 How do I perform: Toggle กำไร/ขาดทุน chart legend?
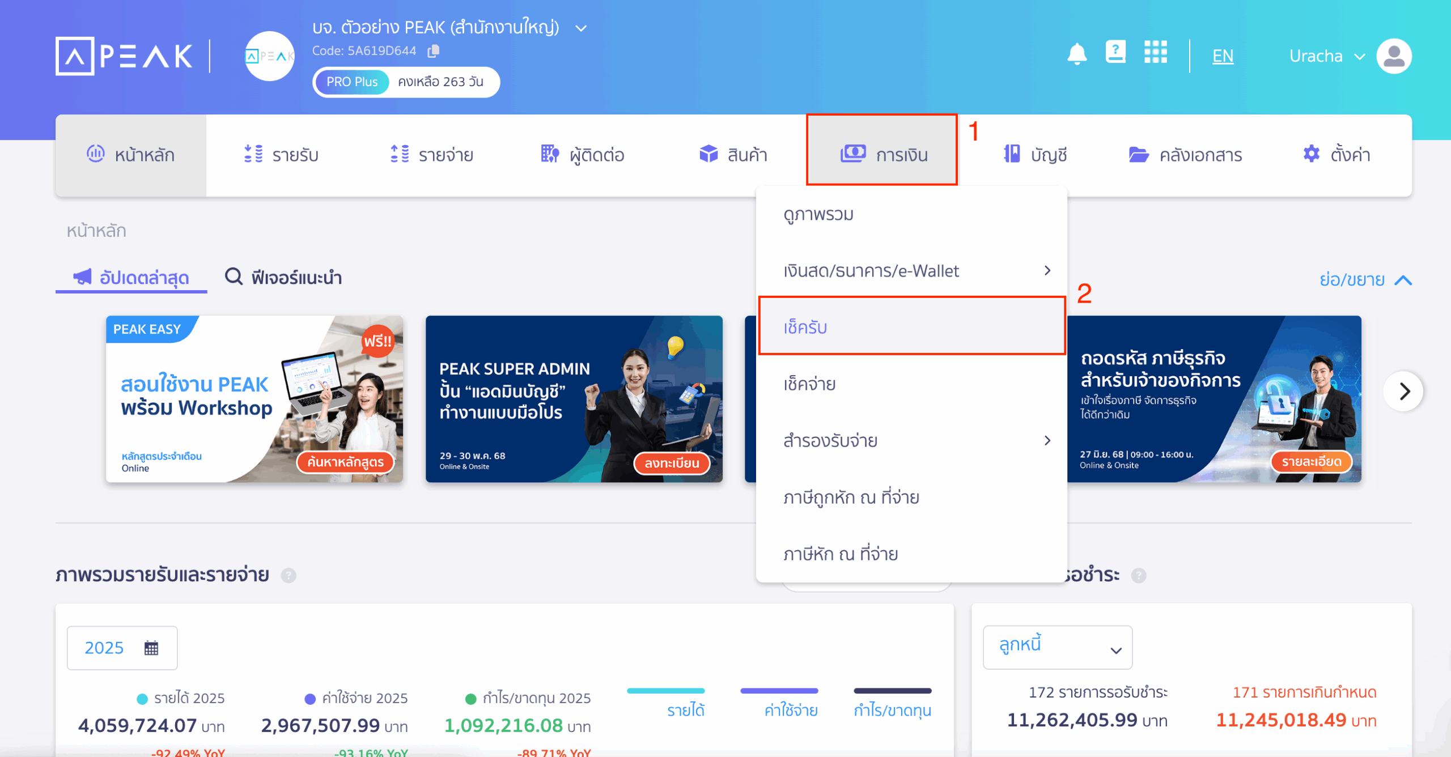tap(893, 704)
